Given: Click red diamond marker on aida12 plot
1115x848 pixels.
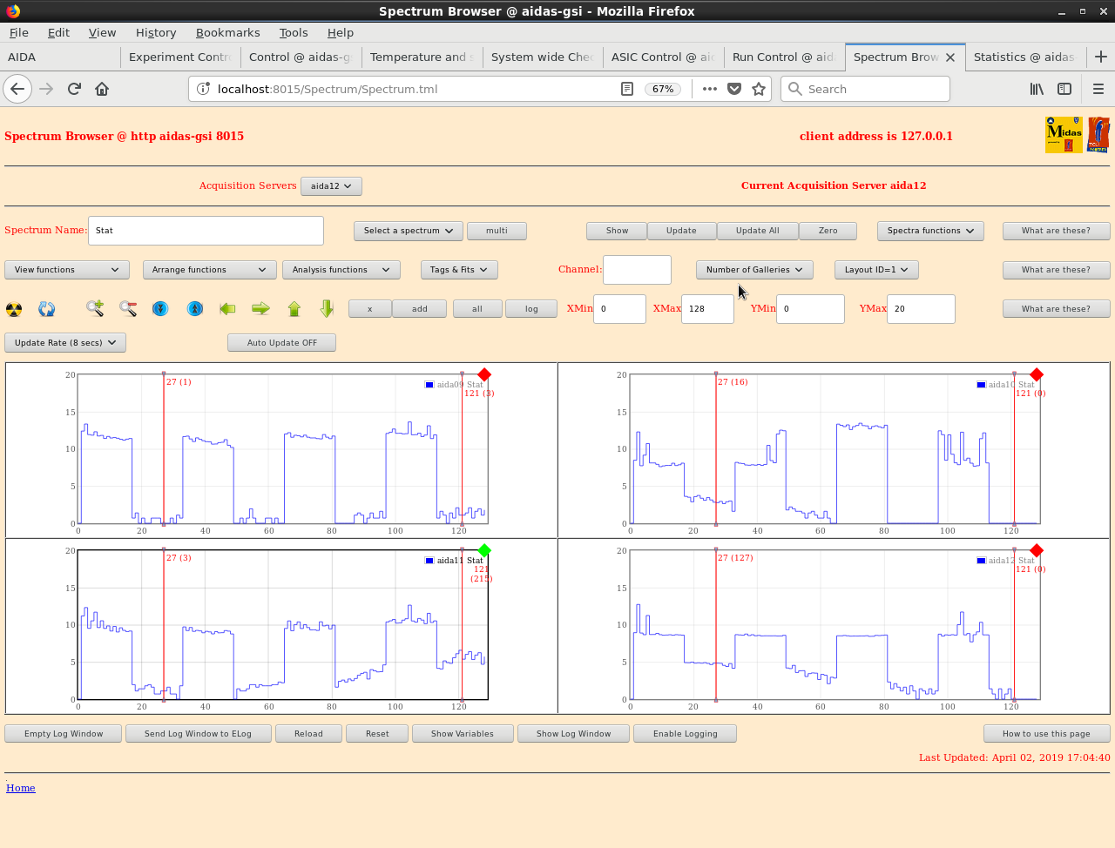Looking at the screenshot, I should click(x=1037, y=550).
